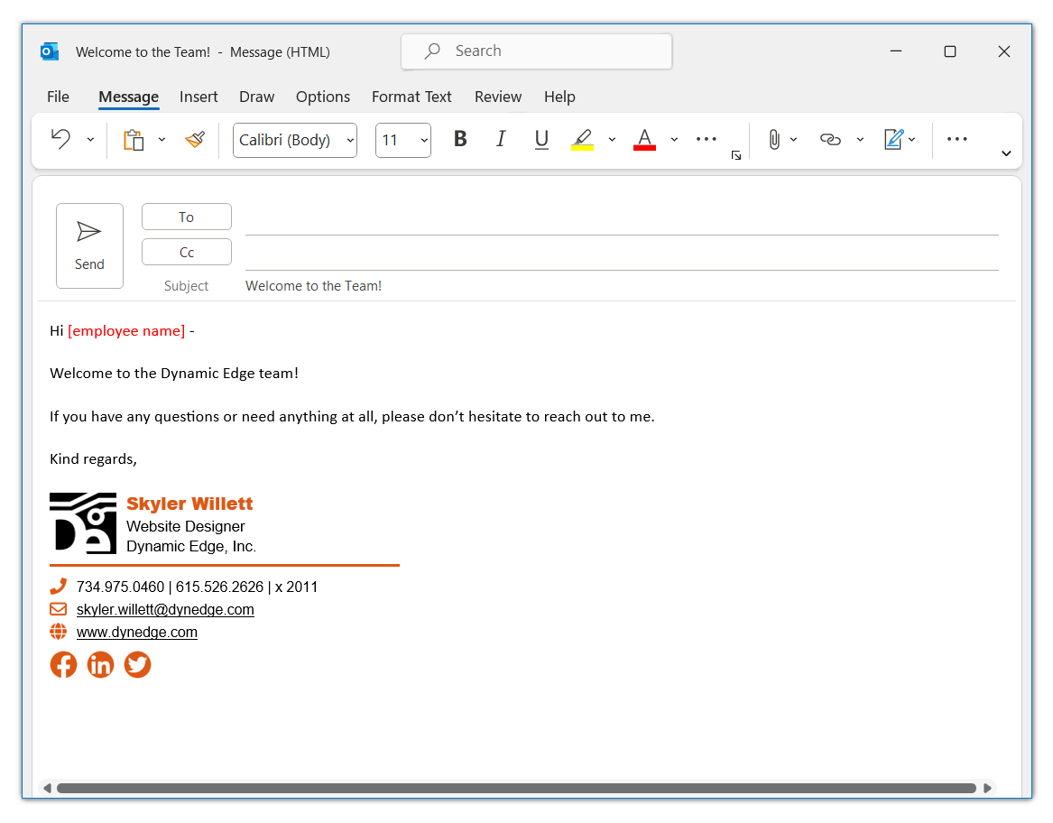Click the Dynamic Edge logo image
1053x823 pixels.
(x=83, y=523)
